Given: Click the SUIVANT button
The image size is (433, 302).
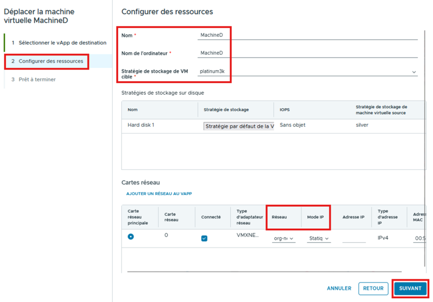Looking at the screenshot, I should pyautogui.click(x=410, y=288).
